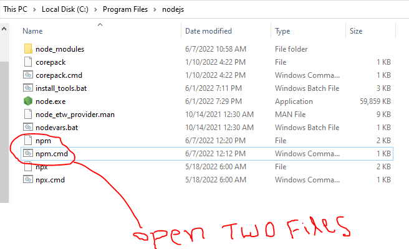Expand the chevron after Local Disk (C:)
This screenshot has width=409, height=249.
(95, 9)
